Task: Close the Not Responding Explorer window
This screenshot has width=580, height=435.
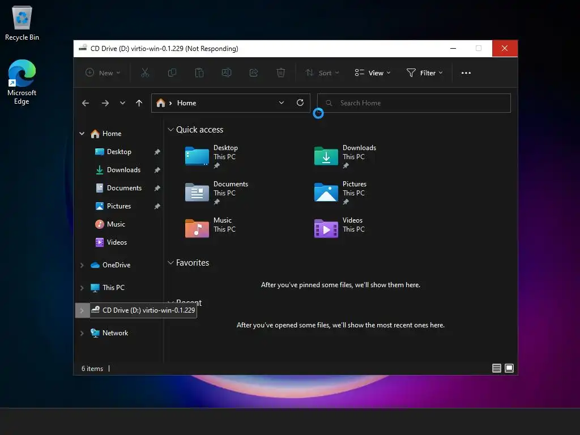Action: click(505, 49)
